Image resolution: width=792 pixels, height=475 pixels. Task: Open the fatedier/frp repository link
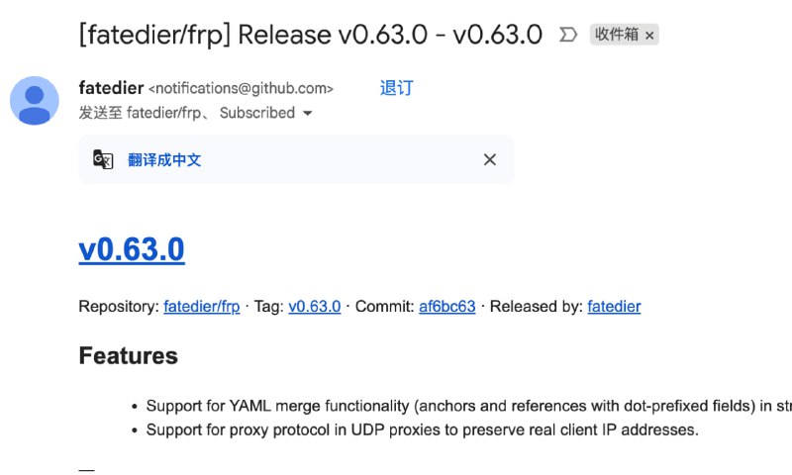(201, 307)
